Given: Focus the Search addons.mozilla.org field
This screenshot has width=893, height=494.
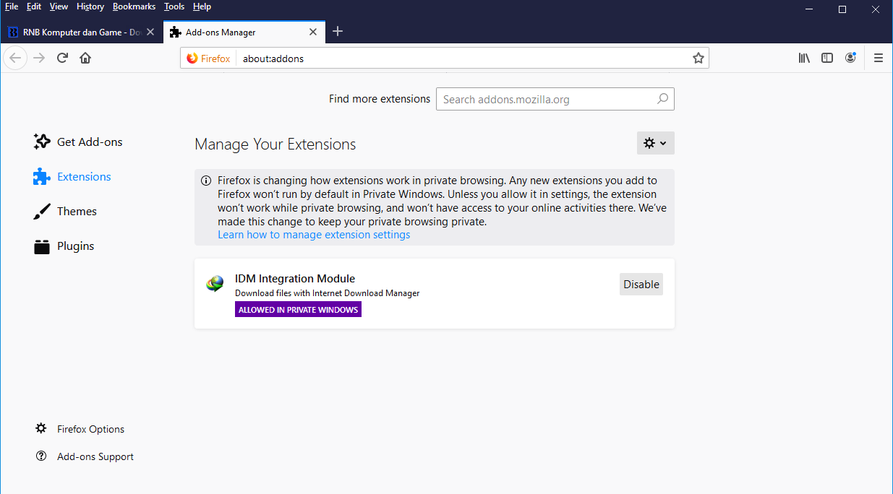Looking at the screenshot, I should click(555, 99).
